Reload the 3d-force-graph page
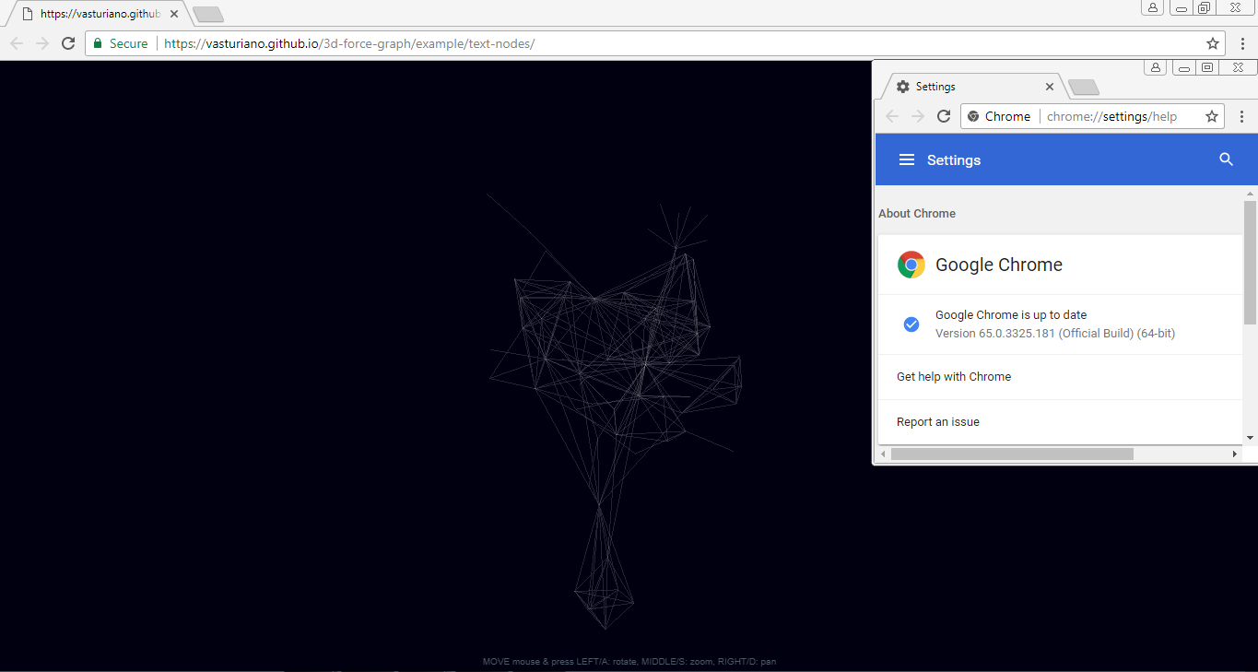Viewport: 1258px width, 672px height. click(67, 43)
